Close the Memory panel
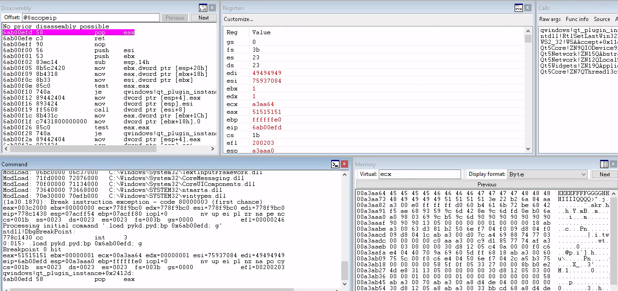Screen dimensions: 618x291 [x=614, y=164]
